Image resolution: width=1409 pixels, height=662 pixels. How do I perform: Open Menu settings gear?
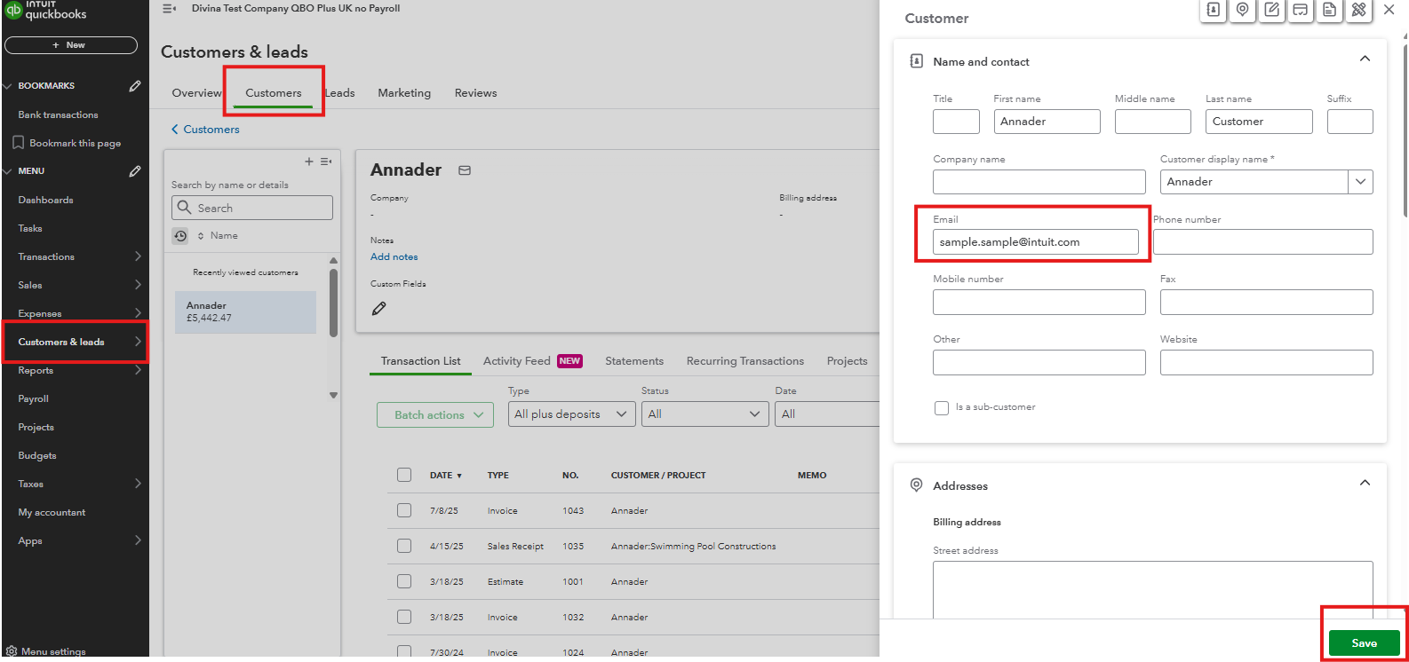[x=12, y=651]
